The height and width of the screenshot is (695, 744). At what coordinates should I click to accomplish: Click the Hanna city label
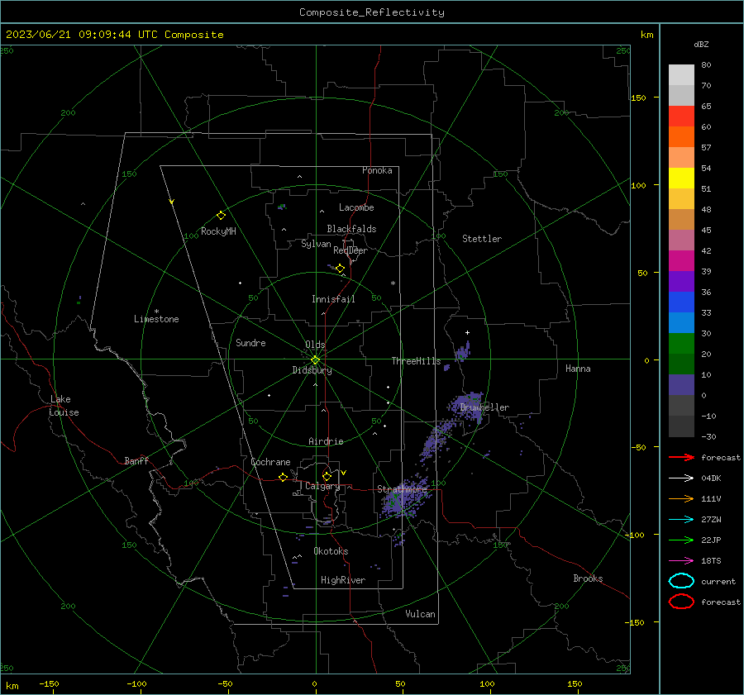(578, 369)
